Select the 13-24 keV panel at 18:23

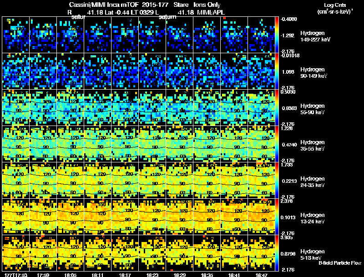click(152, 217)
